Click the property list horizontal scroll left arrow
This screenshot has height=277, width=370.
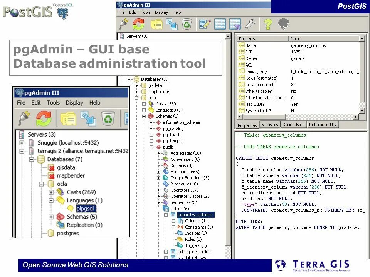click(240, 116)
